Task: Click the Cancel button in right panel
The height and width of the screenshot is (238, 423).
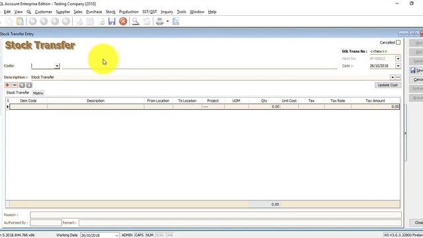Action: click(x=416, y=79)
